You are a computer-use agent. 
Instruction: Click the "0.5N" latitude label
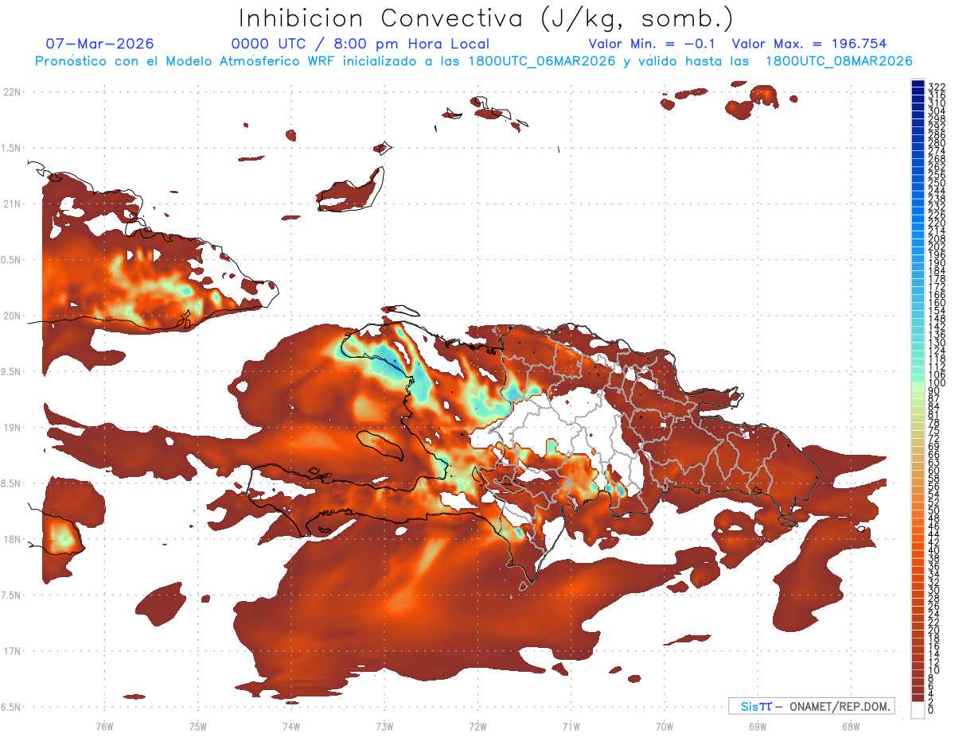(x=12, y=260)
